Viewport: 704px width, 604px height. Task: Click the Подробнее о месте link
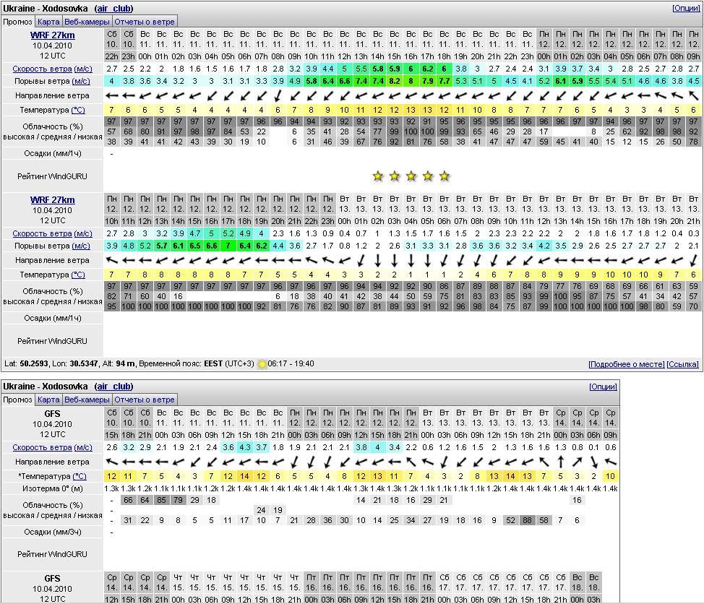626,364
